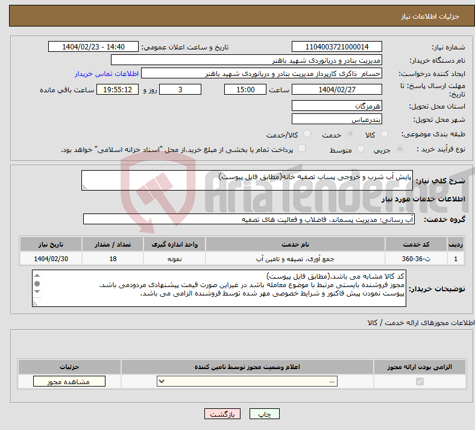Click the اعلام وضعیت مجوز توسط تامین کننده header
This screenshot has width=475, height=430.
point(247,367)
